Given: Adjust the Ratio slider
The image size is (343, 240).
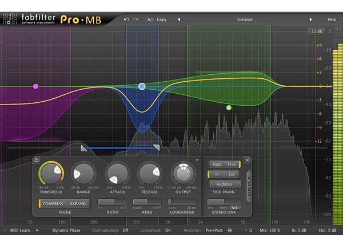Looking at the screenshot, I should click(x=112, y=202).
